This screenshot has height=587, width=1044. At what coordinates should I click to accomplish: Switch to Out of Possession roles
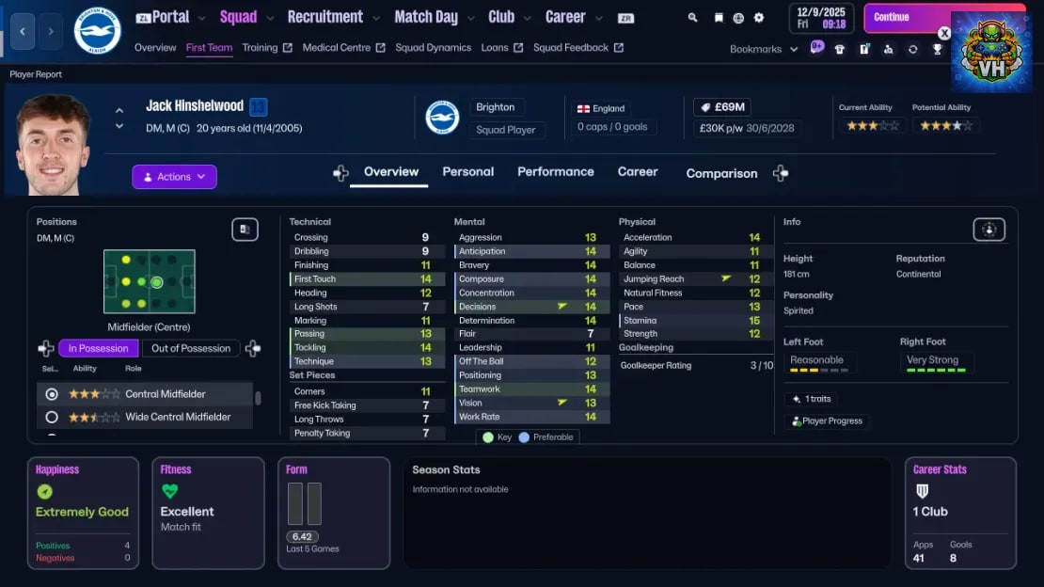[190, 348]
